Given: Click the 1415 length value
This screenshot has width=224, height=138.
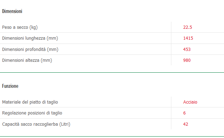Looking at the screenshot, I should pos(188,38).
